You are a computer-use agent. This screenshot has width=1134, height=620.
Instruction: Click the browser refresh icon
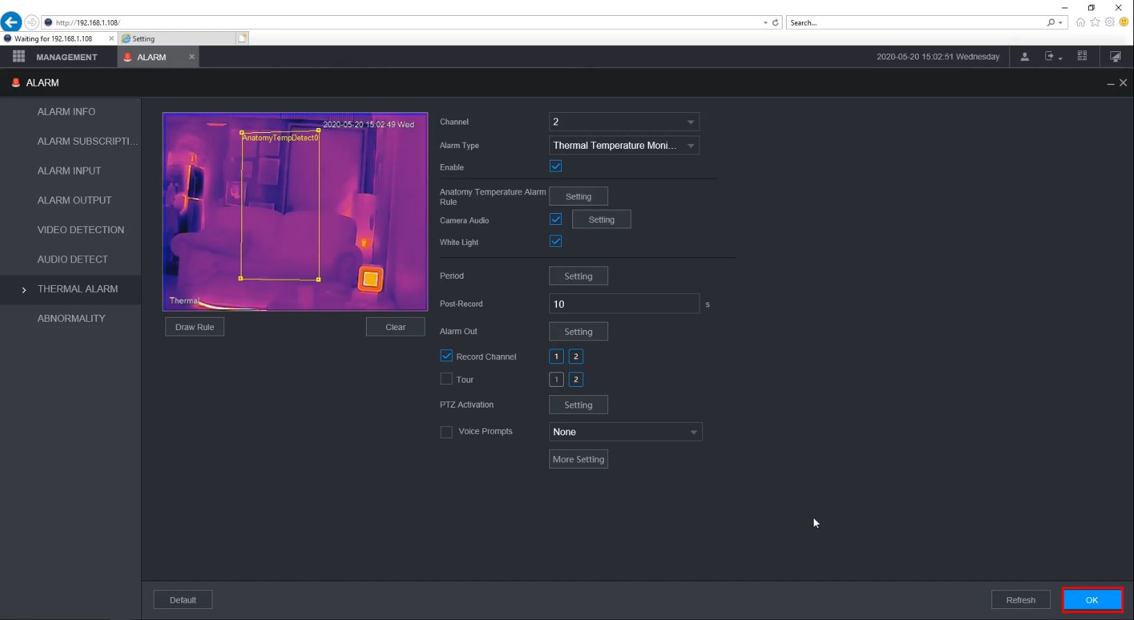tap(776, 23)
